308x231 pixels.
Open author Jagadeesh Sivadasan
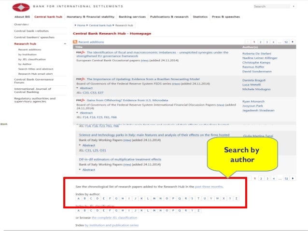258,110
